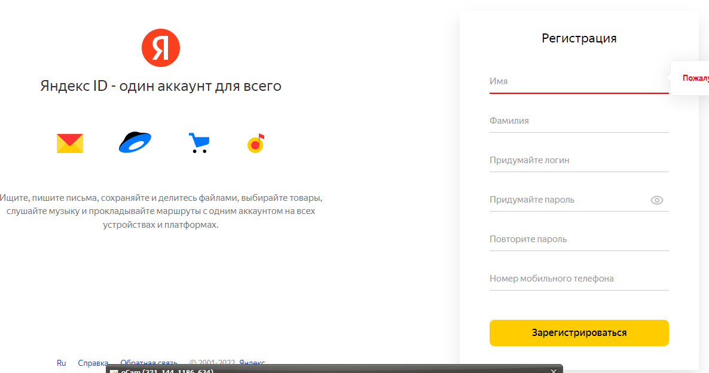The width and height of the screenshot is (709, 373).
Task: Open the Yandex Disk icon
Action: click(135, 142)
